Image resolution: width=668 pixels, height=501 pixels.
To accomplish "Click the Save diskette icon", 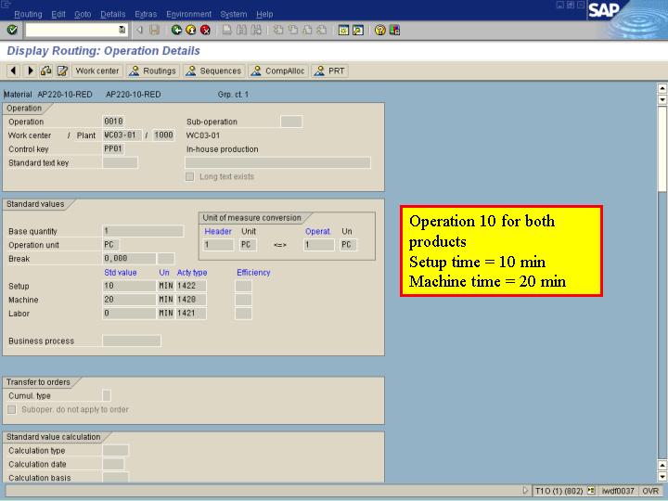I will (x=154, y=30).
